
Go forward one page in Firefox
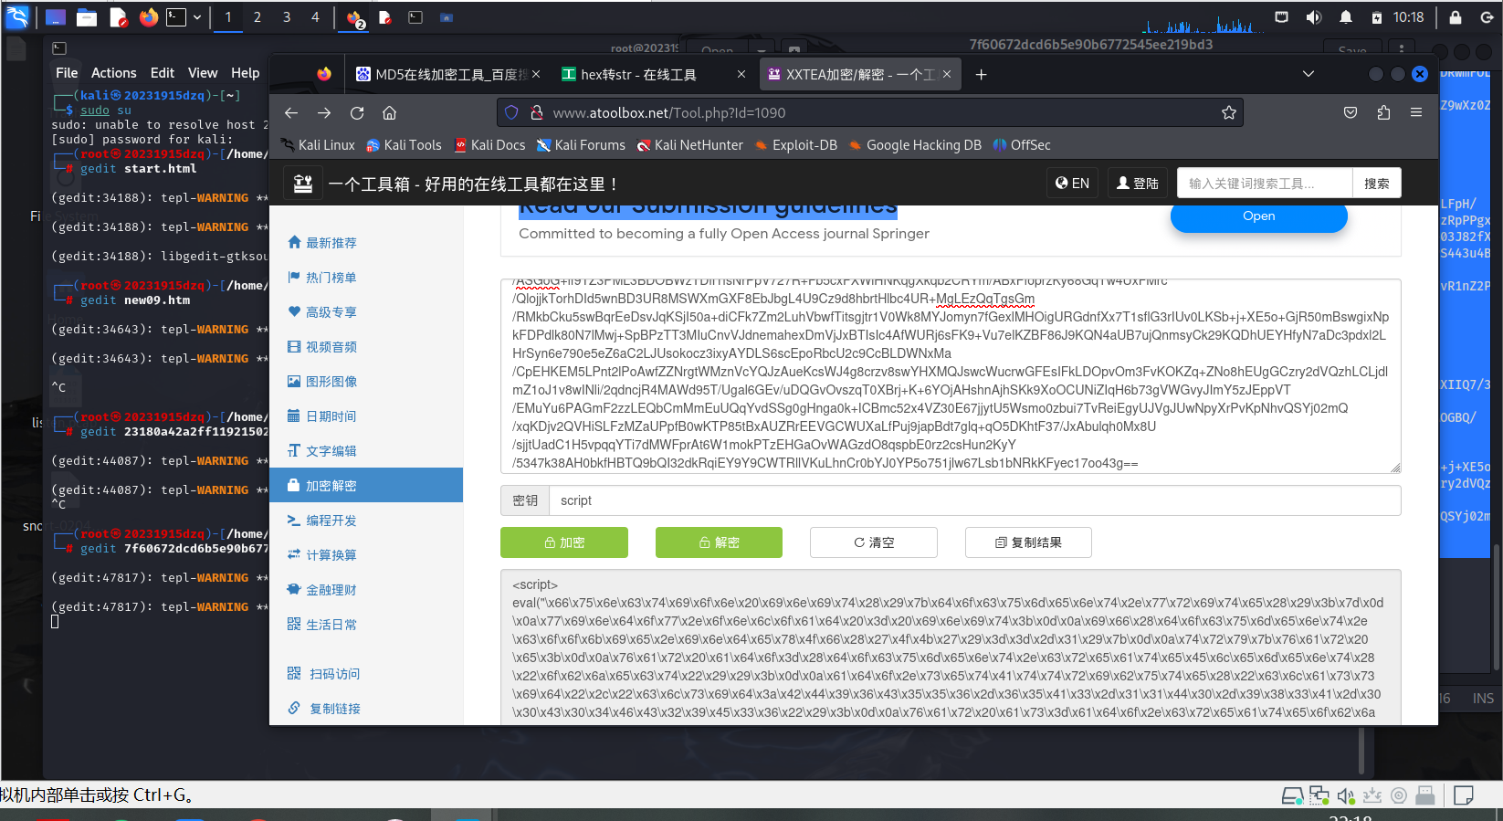pos(324,112)
